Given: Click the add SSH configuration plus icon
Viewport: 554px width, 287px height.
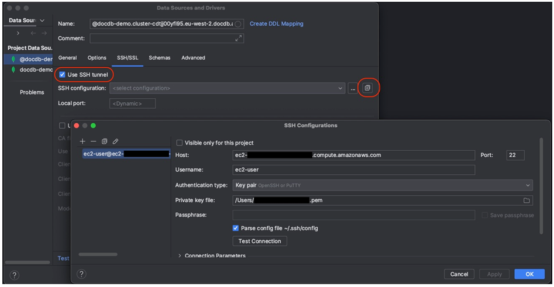Looking at the screenshot, I should click(82, 141).
